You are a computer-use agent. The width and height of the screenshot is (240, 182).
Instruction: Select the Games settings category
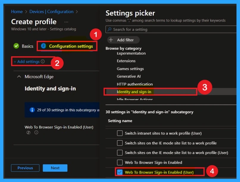(130, 69)
